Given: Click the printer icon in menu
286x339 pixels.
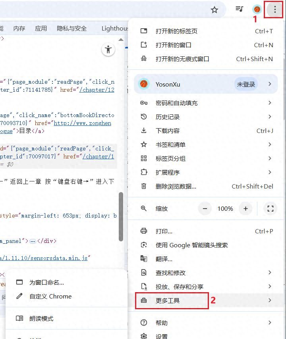Looking at the screenshot, I should tap(144, 231).
